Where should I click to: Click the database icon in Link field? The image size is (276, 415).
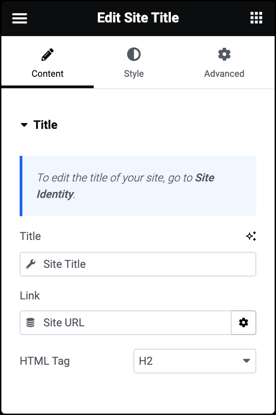pyautogui.click(x=31, y=323)
